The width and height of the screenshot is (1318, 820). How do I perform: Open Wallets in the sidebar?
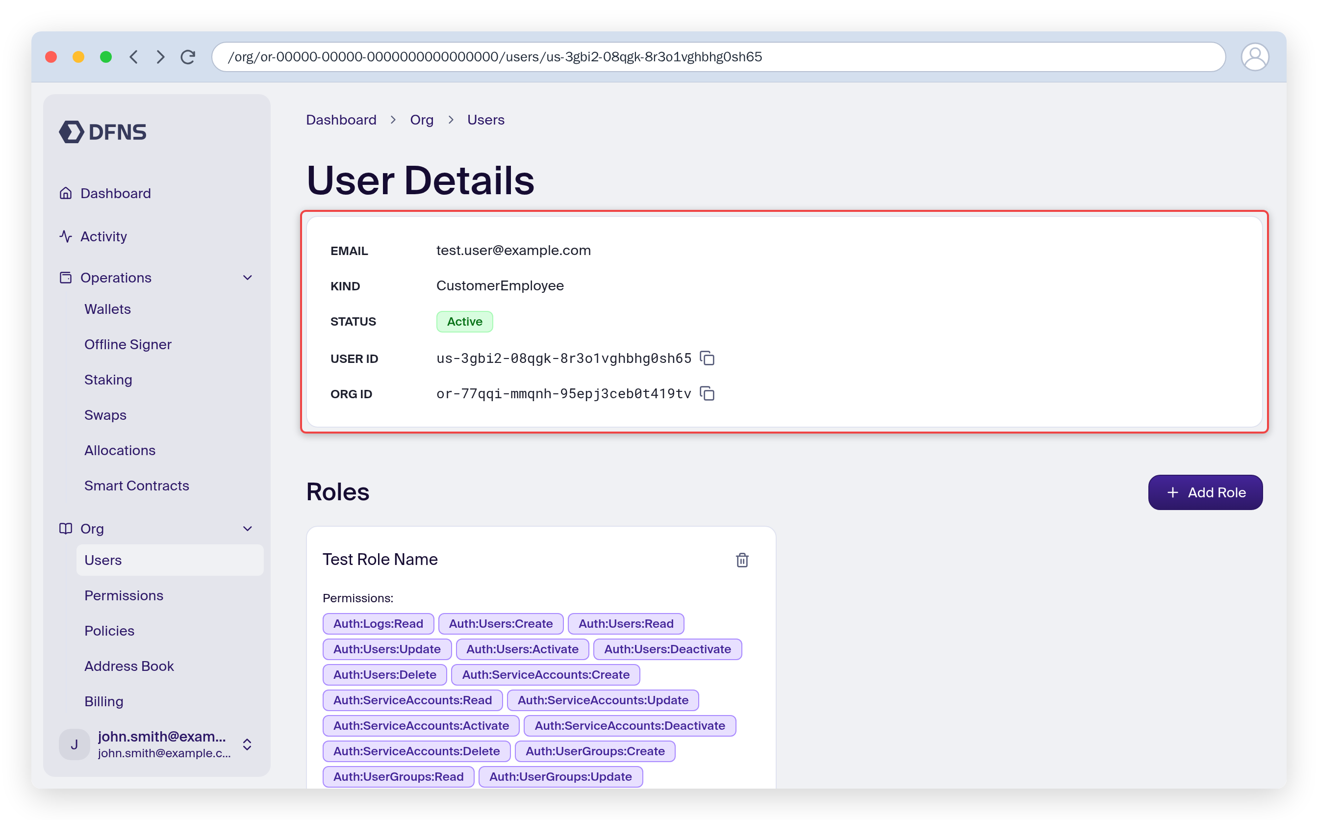pyautogui.click(x=107, y=309)
